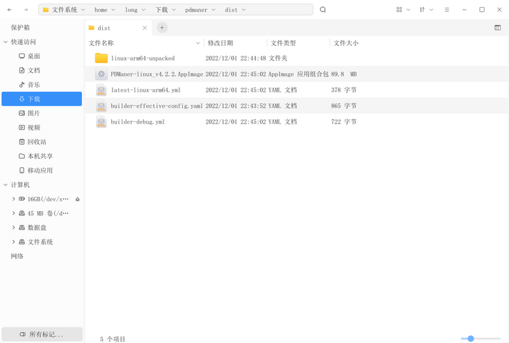This screenshot has height=343, width=509.
Task: Open dropdown after pdmaner in path bar
Action: tap(213, 10)
